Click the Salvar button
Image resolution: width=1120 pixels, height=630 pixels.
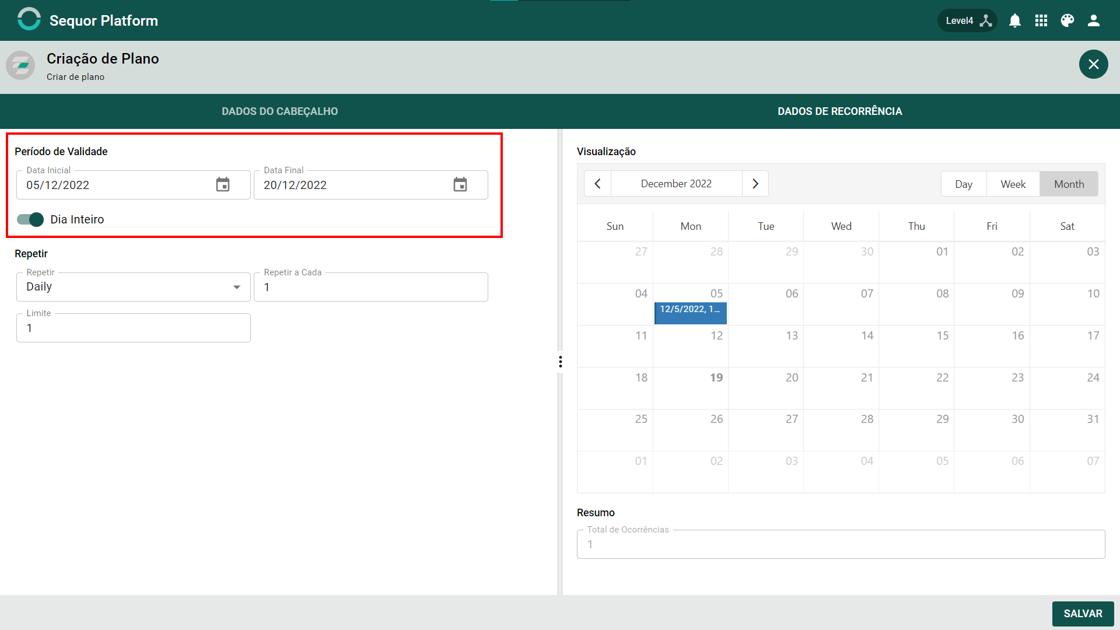[1083, 614]
